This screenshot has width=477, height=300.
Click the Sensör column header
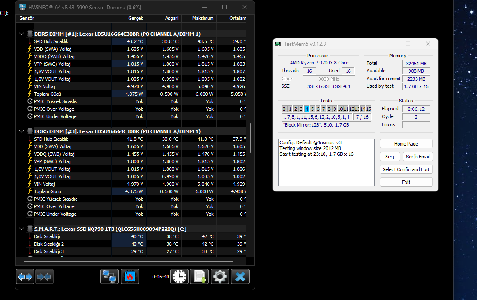tap(63, 18)
